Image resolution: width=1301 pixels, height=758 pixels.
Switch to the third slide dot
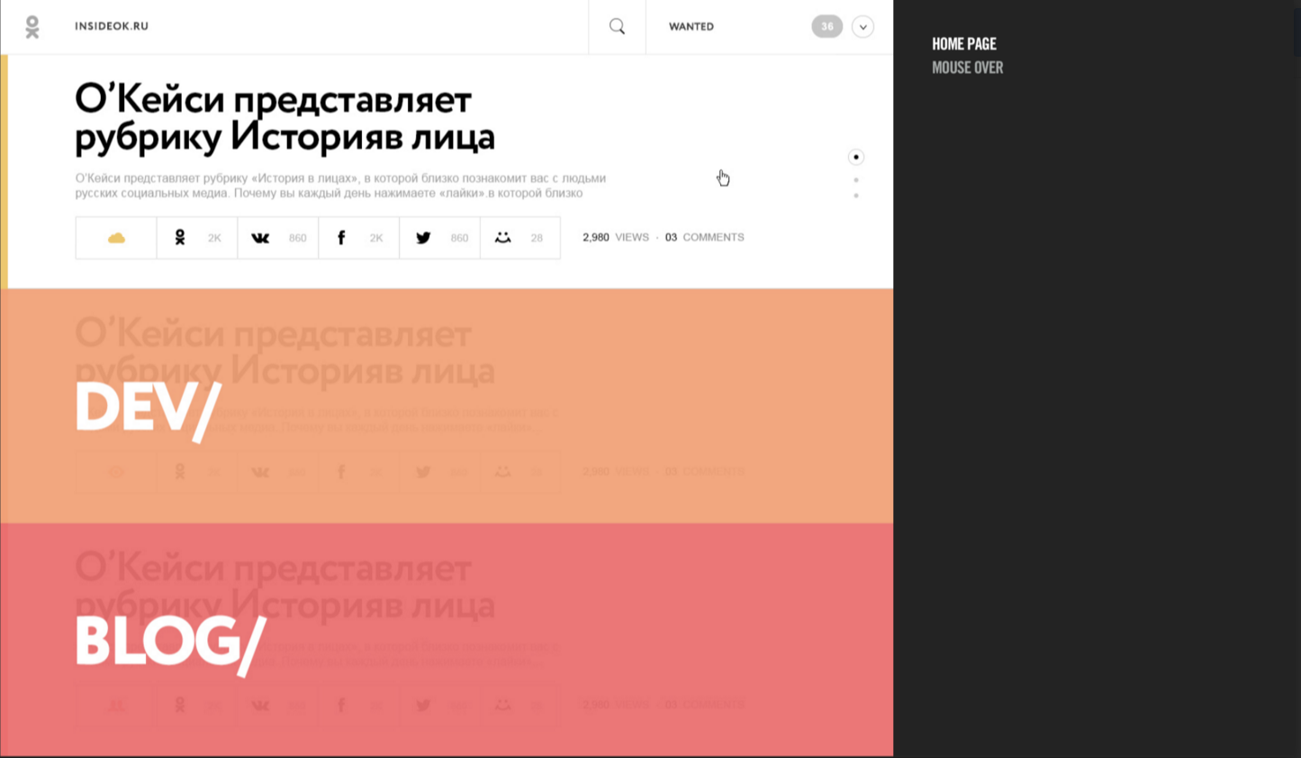[x=856, y=195]
